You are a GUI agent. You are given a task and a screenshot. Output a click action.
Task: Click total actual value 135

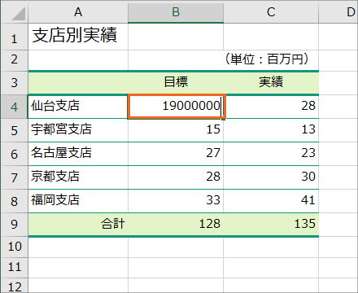271,225
